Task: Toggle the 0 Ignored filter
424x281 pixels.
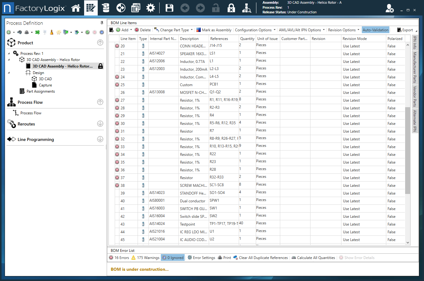Action: pyautogui.click(x=173, y=258)
